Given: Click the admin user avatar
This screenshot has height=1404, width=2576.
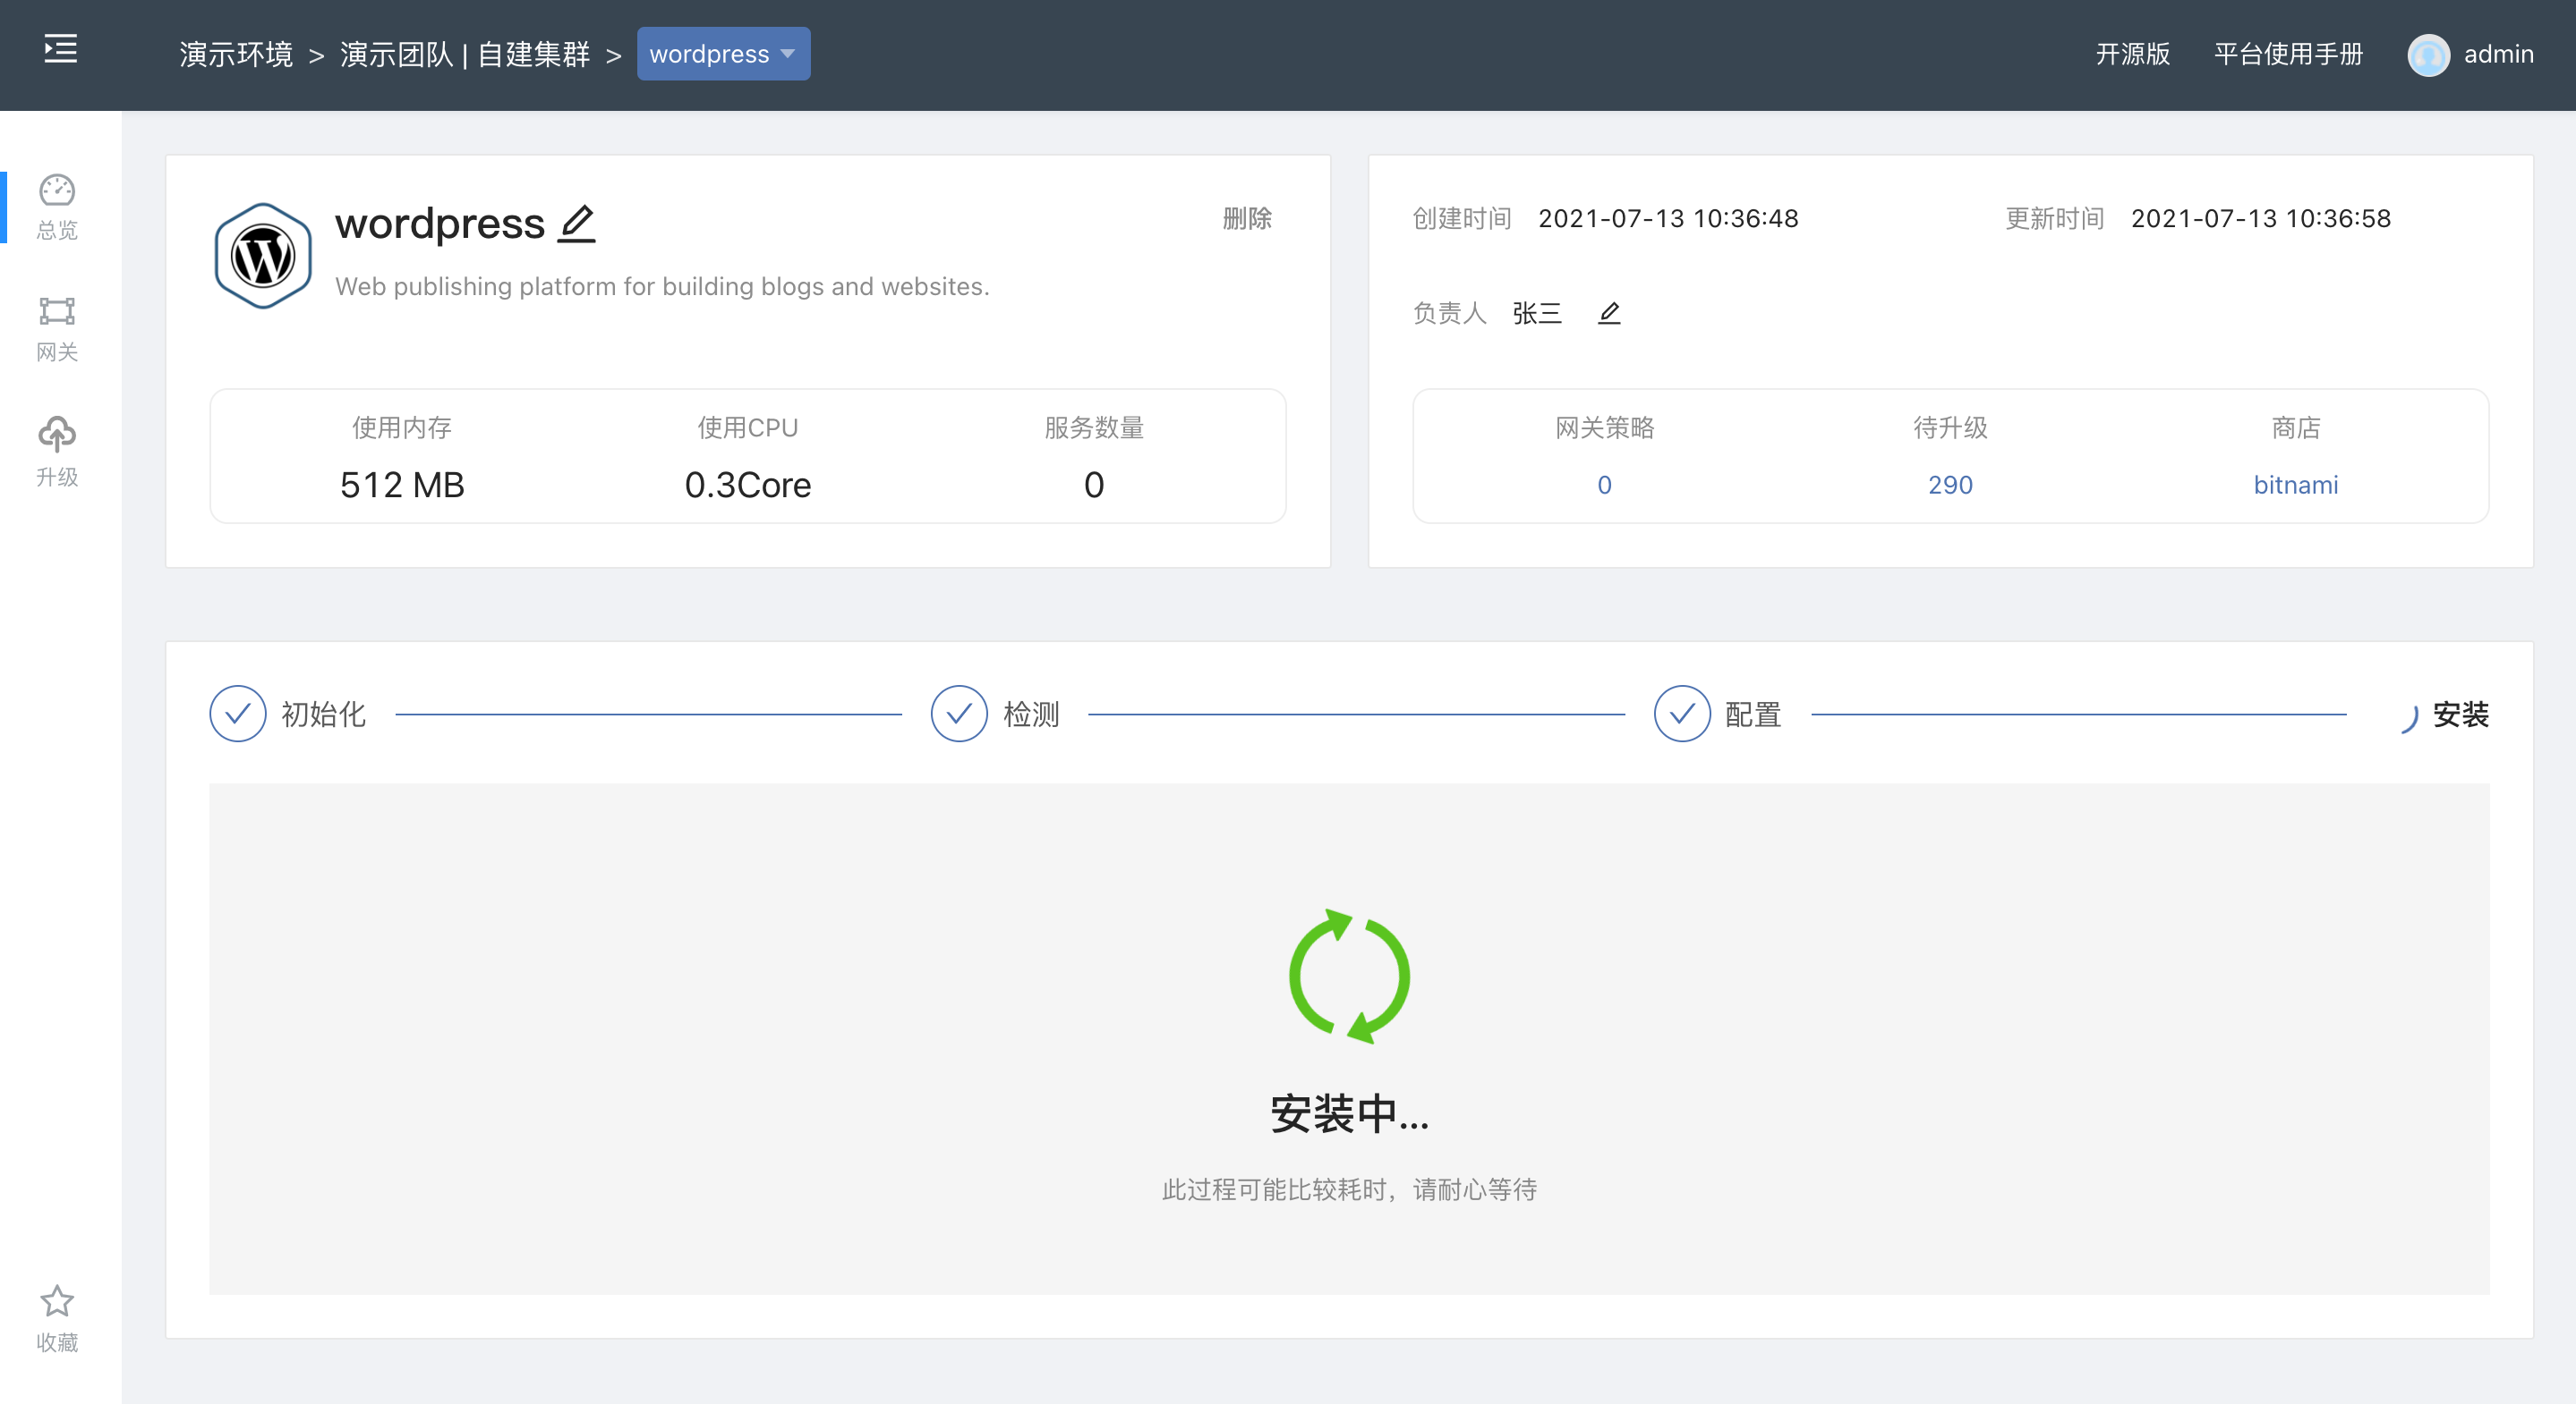Looking at the screenshot, I should [x=2428, y=54].
